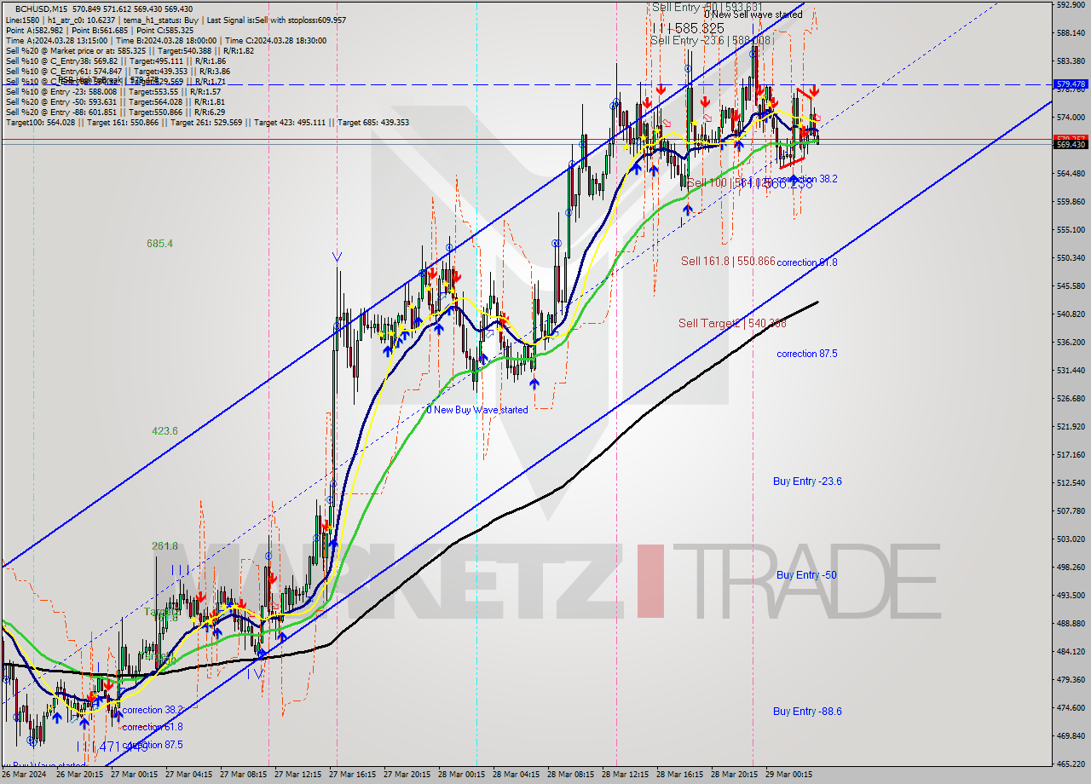Select the '28 Mar 20:15' time axis label
This screenshot has width=1091, height=784.
735,775
